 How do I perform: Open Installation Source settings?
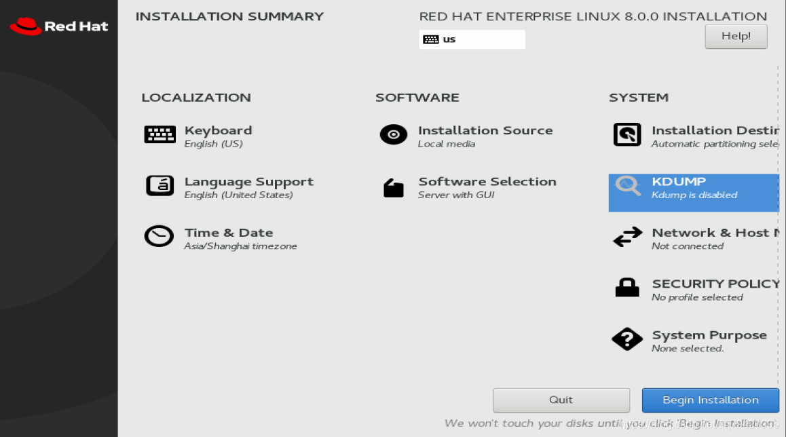pos(485,130)
